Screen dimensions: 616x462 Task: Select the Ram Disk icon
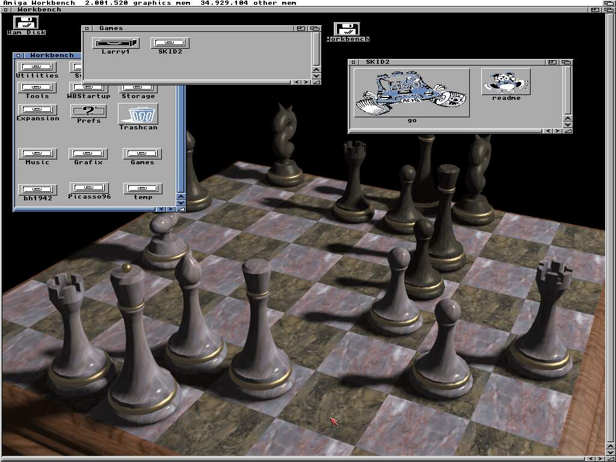pos(26,23)
